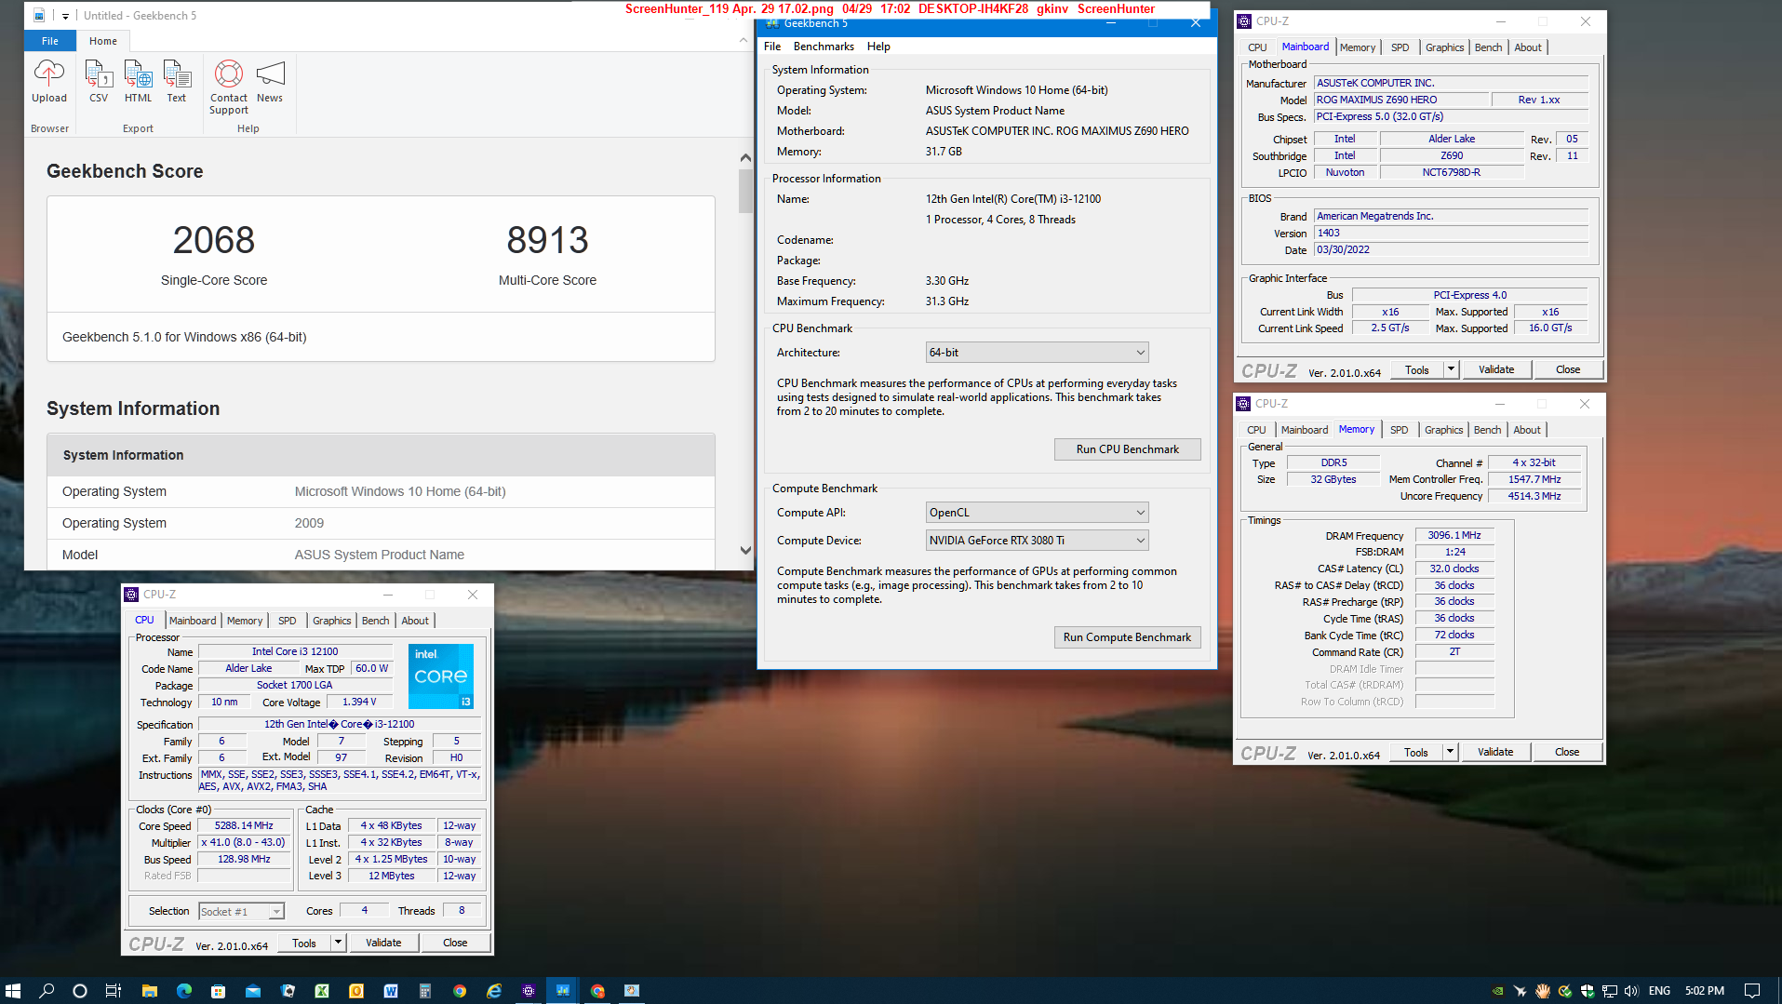The height and width of the screenshot is (1004, 1782).
Task: Switch to the SPD tab in the CPU-Z Mainboard window
Action: [x=1400, y=47]
